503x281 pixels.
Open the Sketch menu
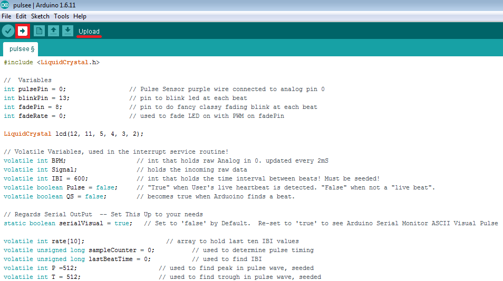point(40,16)
